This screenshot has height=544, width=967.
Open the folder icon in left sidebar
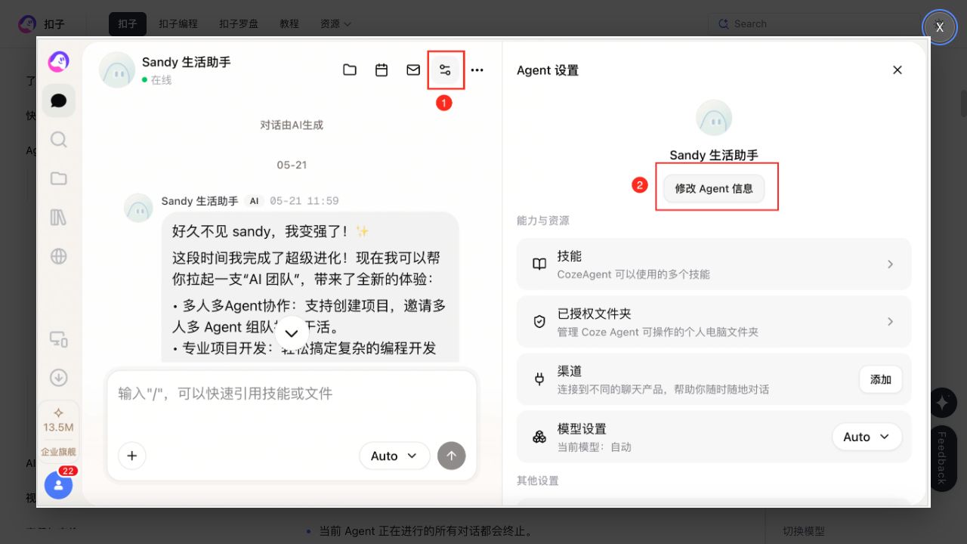pos(59,178)
